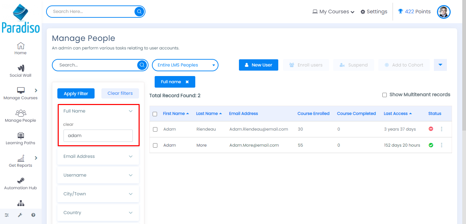
Task: Click the Apply Filter button
Action: (x=76, y=93)
